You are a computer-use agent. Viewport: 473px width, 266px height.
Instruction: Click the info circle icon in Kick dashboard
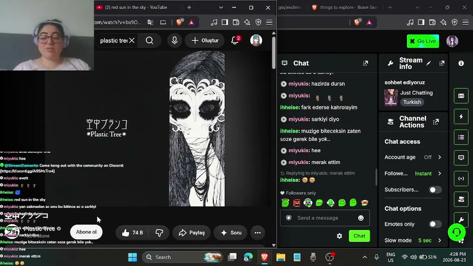[461, 63]
